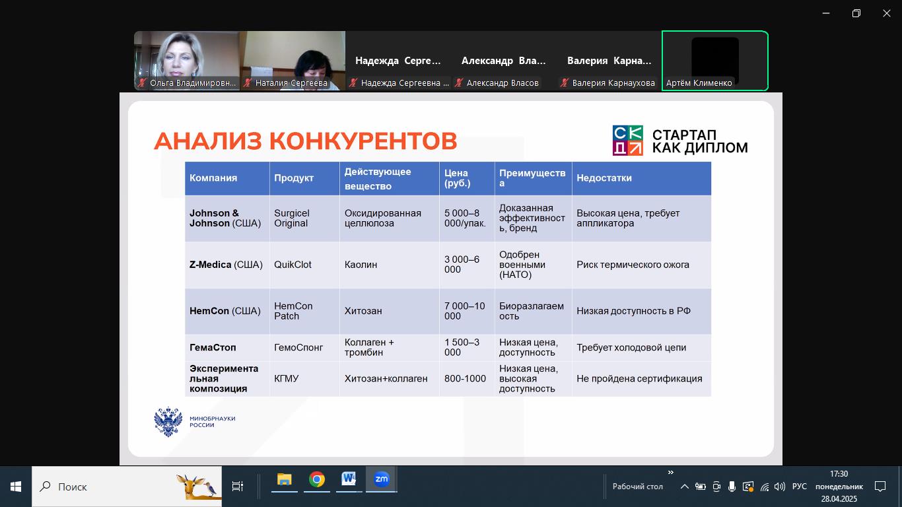Click the HemCon Patch cell
902x507 pixels.
pyautogui.click(x=304, y=311)
